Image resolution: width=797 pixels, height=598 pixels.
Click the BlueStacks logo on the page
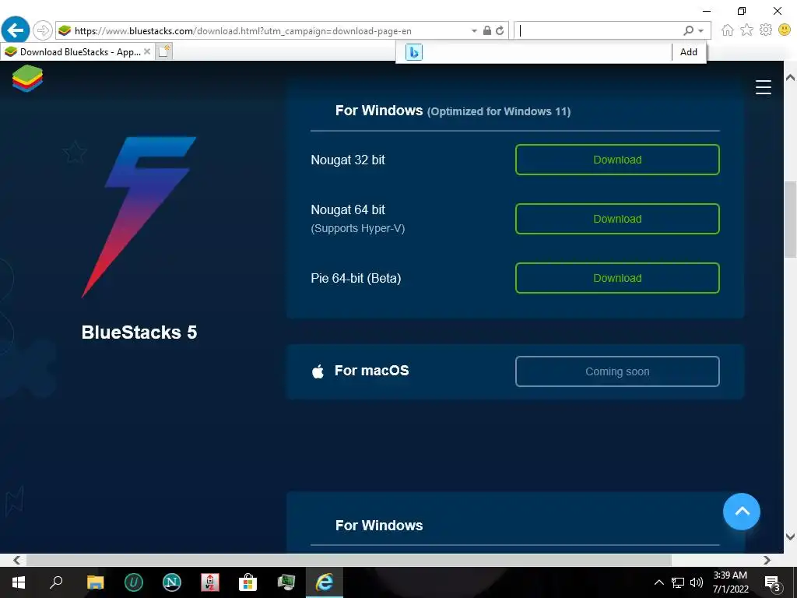click(27, 79)
